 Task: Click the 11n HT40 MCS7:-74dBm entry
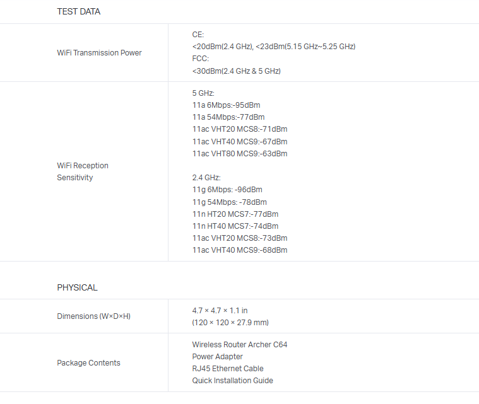coord(235,226)
